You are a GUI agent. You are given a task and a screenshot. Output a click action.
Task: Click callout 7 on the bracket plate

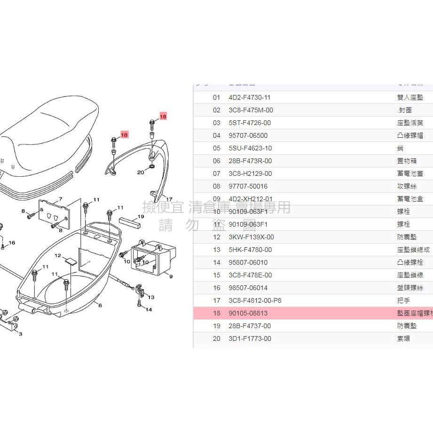[60, 199]
